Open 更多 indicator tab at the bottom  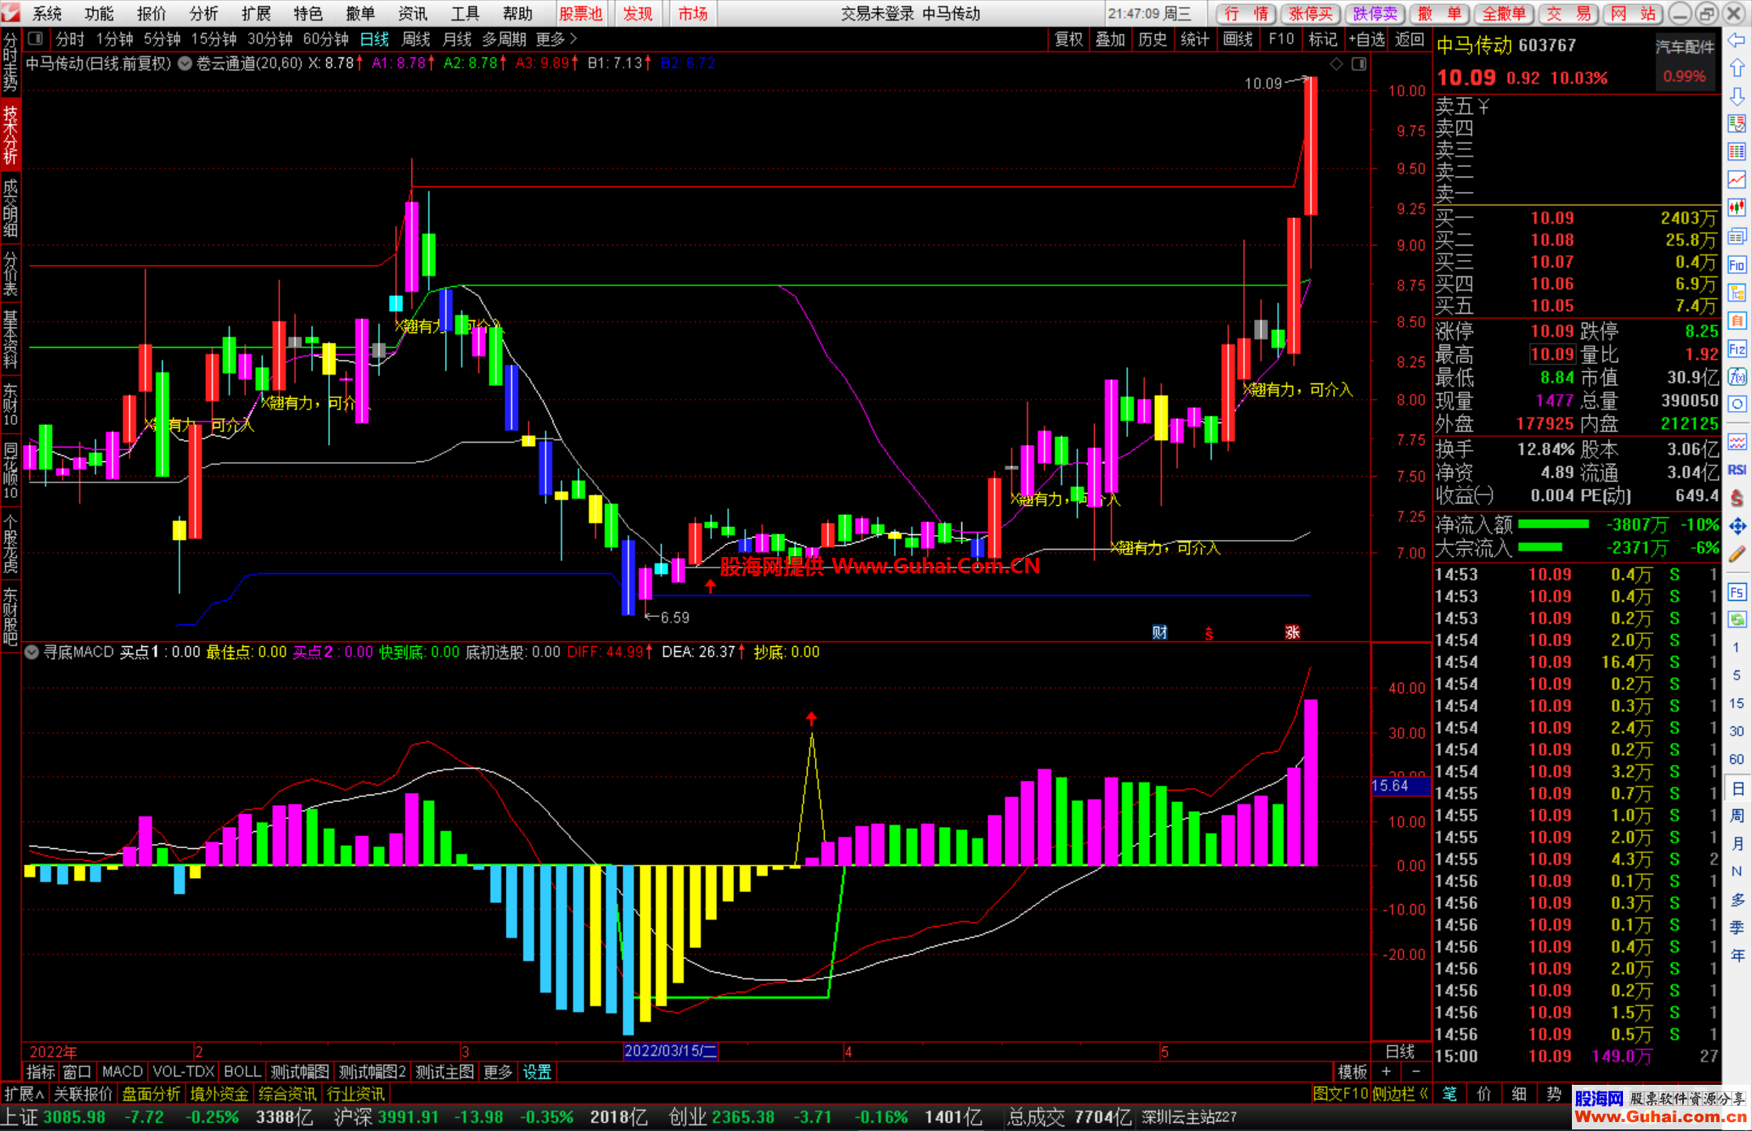point(497,1072)
